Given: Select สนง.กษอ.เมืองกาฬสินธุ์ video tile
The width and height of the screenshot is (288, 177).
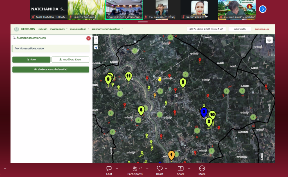Looking at the screenshot, I should 162,10.
